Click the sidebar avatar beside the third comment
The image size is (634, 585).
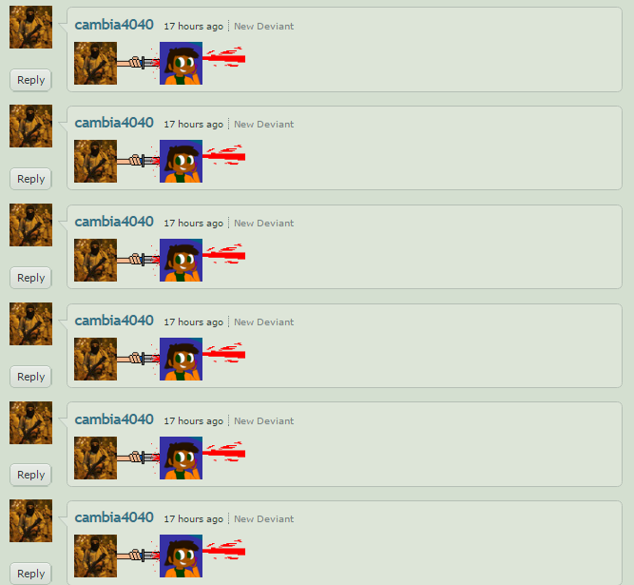click(x=30, y=224)
